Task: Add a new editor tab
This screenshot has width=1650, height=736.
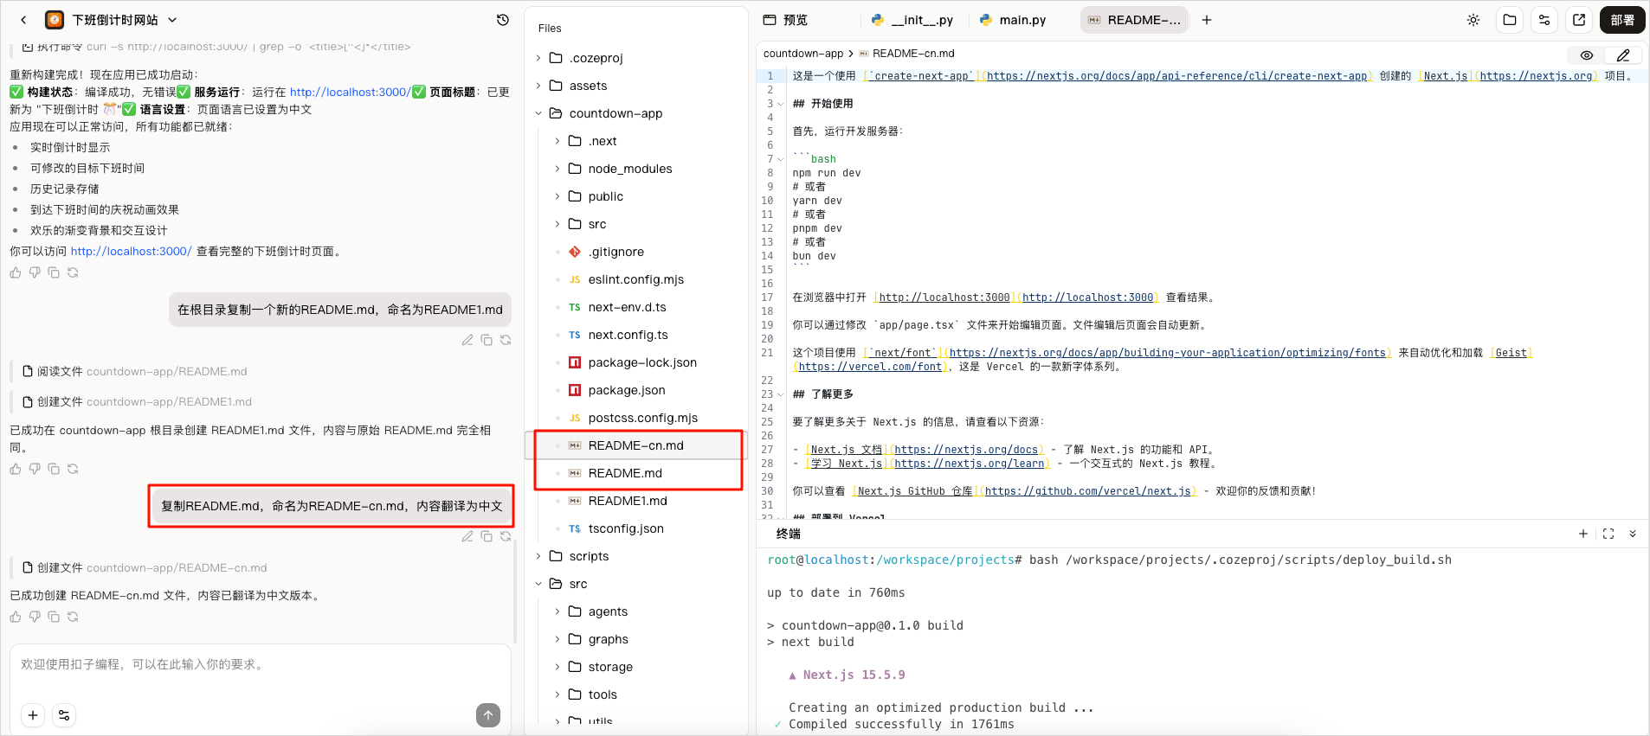Action: (x=1207, y=20)
